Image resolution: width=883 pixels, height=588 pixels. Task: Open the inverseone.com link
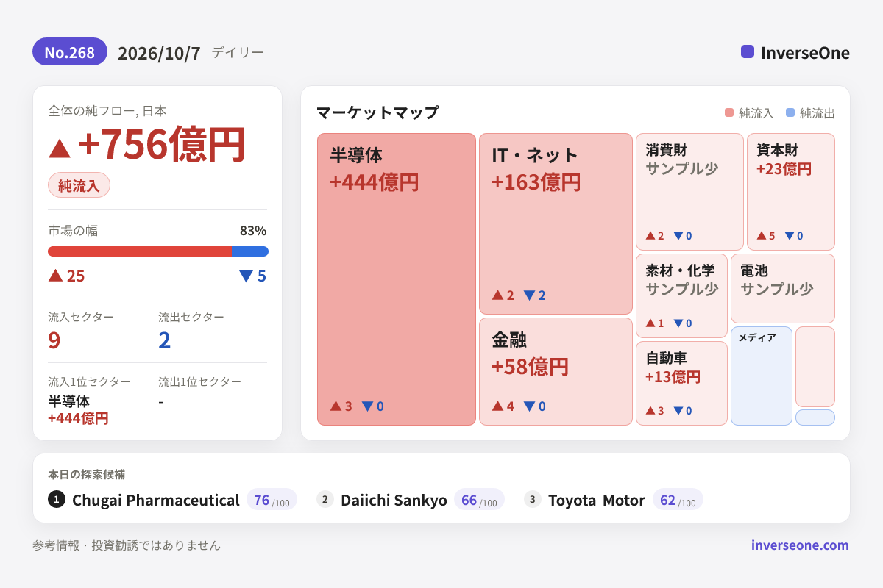pos(800,545)
